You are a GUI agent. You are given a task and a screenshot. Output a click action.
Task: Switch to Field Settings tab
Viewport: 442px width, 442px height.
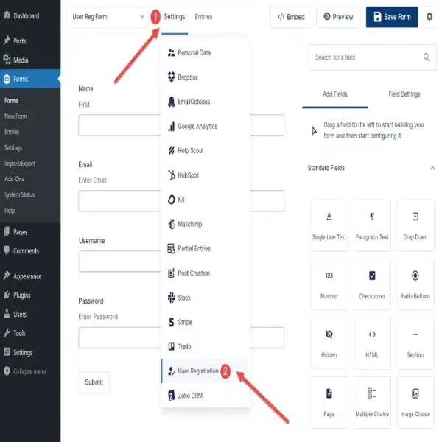[404, 94]
